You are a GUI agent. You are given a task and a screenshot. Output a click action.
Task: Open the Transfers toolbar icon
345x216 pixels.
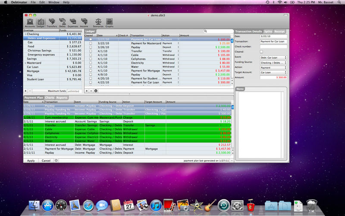click(x=52, y=23)
